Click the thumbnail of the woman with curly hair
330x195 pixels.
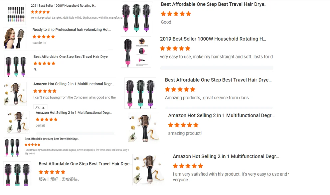click(x=14, y=38)
